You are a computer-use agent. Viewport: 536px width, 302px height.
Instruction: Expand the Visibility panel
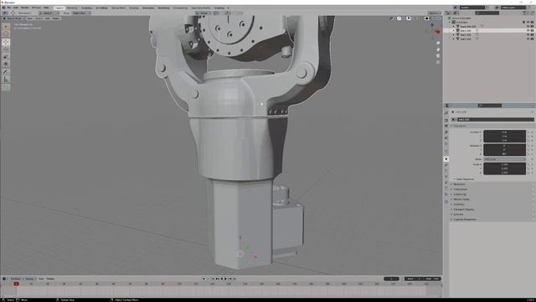458,205
